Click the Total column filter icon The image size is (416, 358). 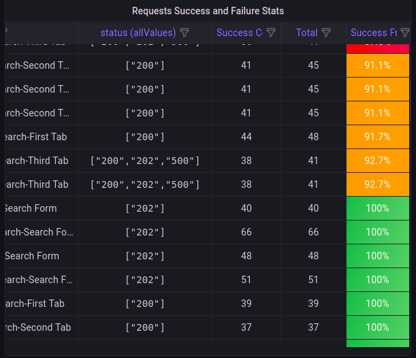[x=326, y=33]
